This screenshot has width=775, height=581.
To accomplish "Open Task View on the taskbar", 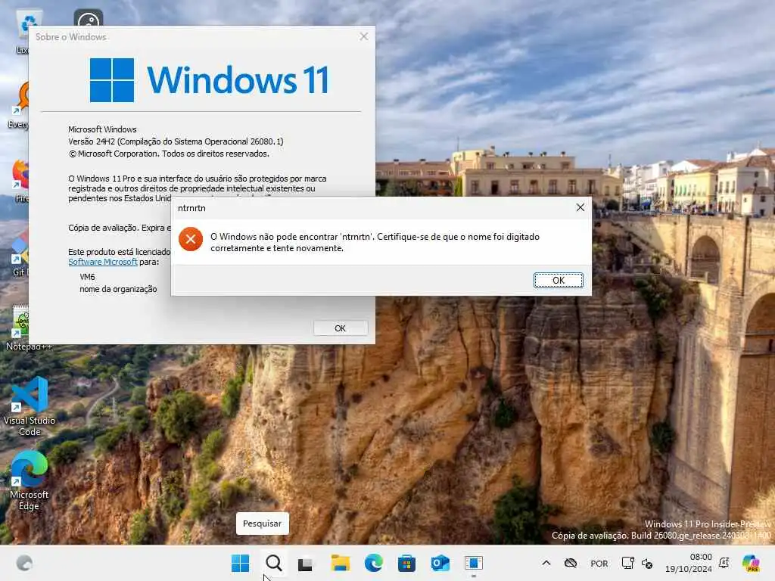I will click(306, 563).
